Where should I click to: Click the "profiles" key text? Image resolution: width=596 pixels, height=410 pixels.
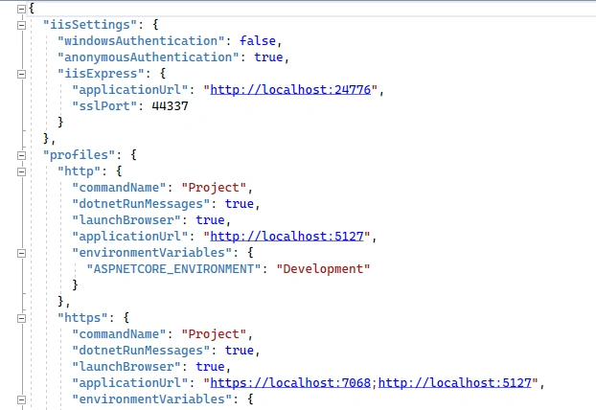79,155
